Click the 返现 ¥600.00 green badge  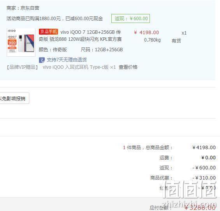point(130,19)
